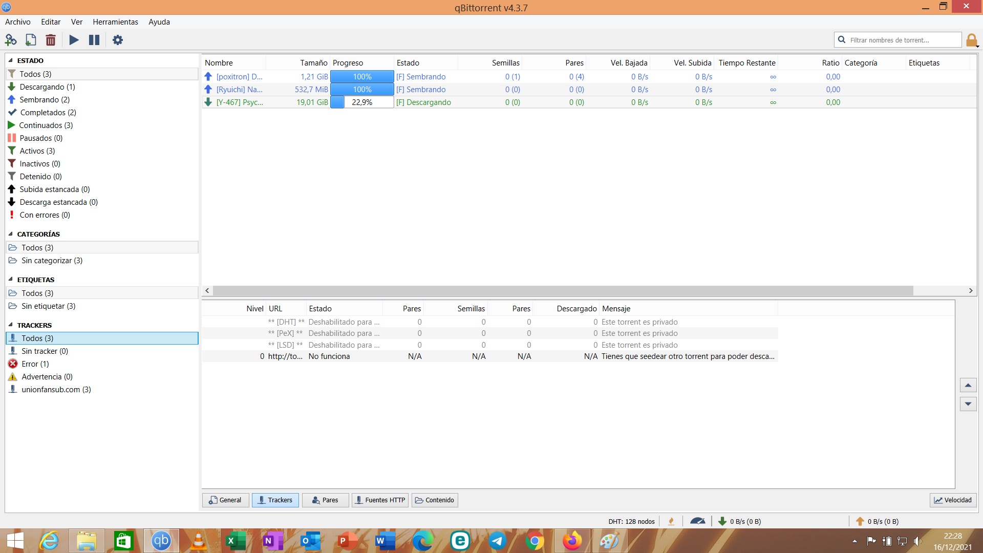Switch to the Fuentes HTTP tab
The height and width of the screenshot is (553, 983).
[x=380, y=500]
